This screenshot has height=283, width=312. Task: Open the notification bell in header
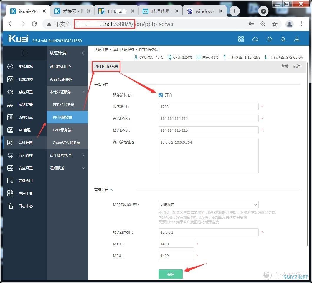[x=283, y=39]
